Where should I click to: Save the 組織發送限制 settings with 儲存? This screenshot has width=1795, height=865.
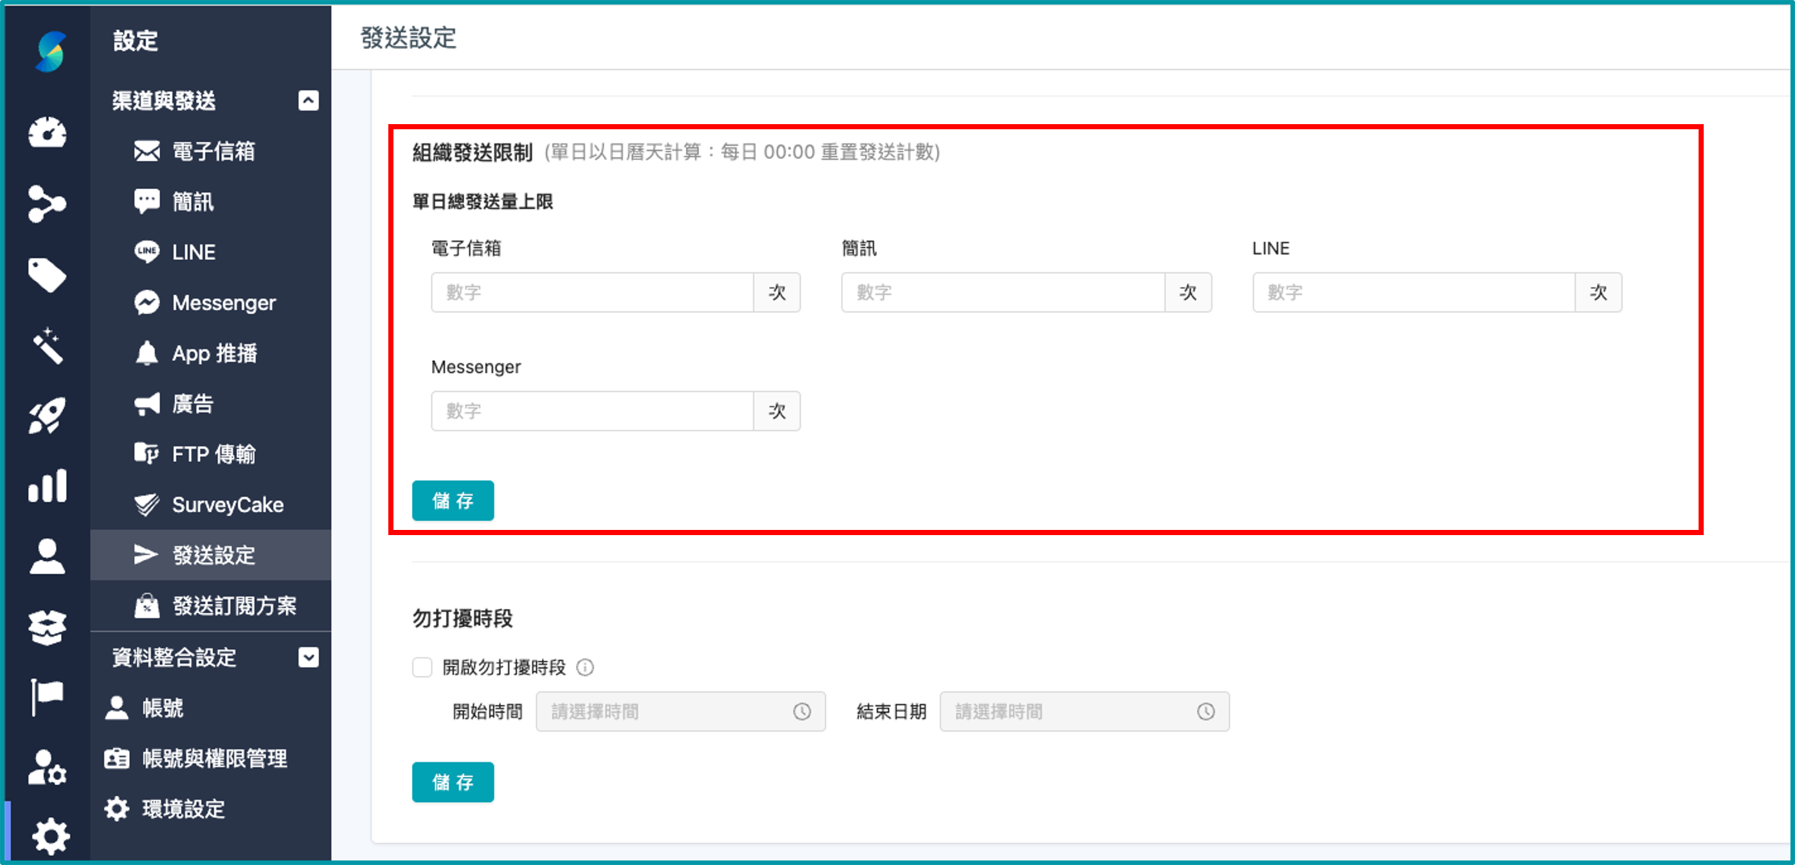click(452, 500)
